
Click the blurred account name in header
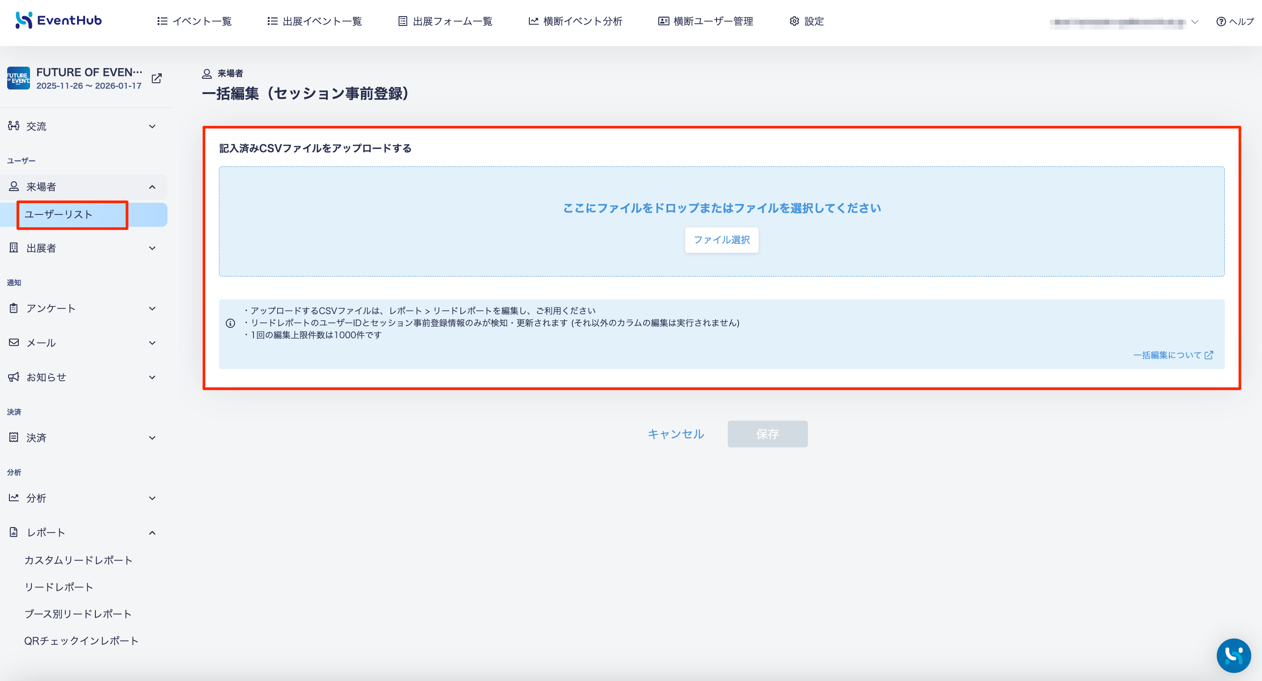(x=1118, y=22)
